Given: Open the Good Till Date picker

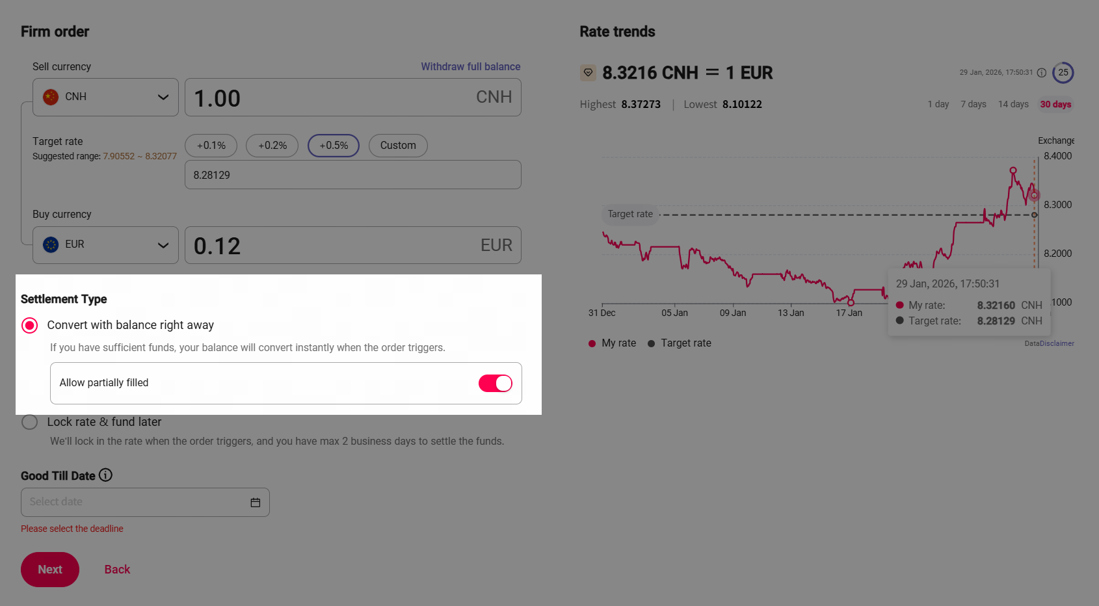Looking at the screenshot, I should click(x=137, y=503).
